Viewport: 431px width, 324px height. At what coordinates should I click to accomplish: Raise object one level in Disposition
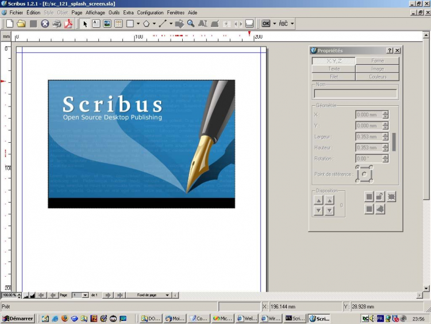318,200
